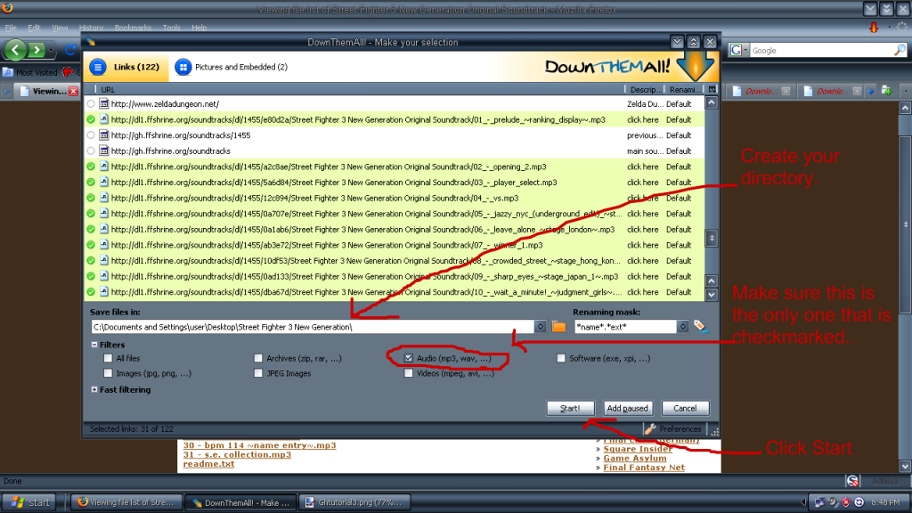The height and width of the screenshot is (513, 912).
Task: Click the Add paused button
Action: point(628,408)
